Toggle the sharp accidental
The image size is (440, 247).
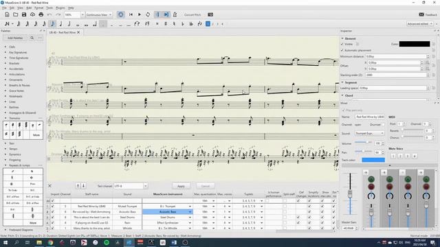tap(166, 24)
